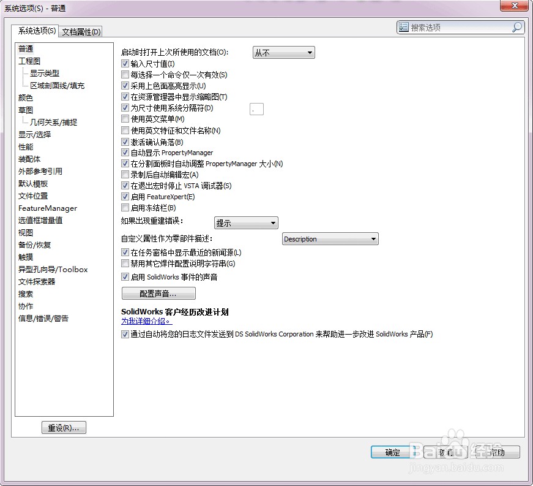Select 显示类型 under 工程图
This screenshot has height=486, width=533.
(45, 74)
